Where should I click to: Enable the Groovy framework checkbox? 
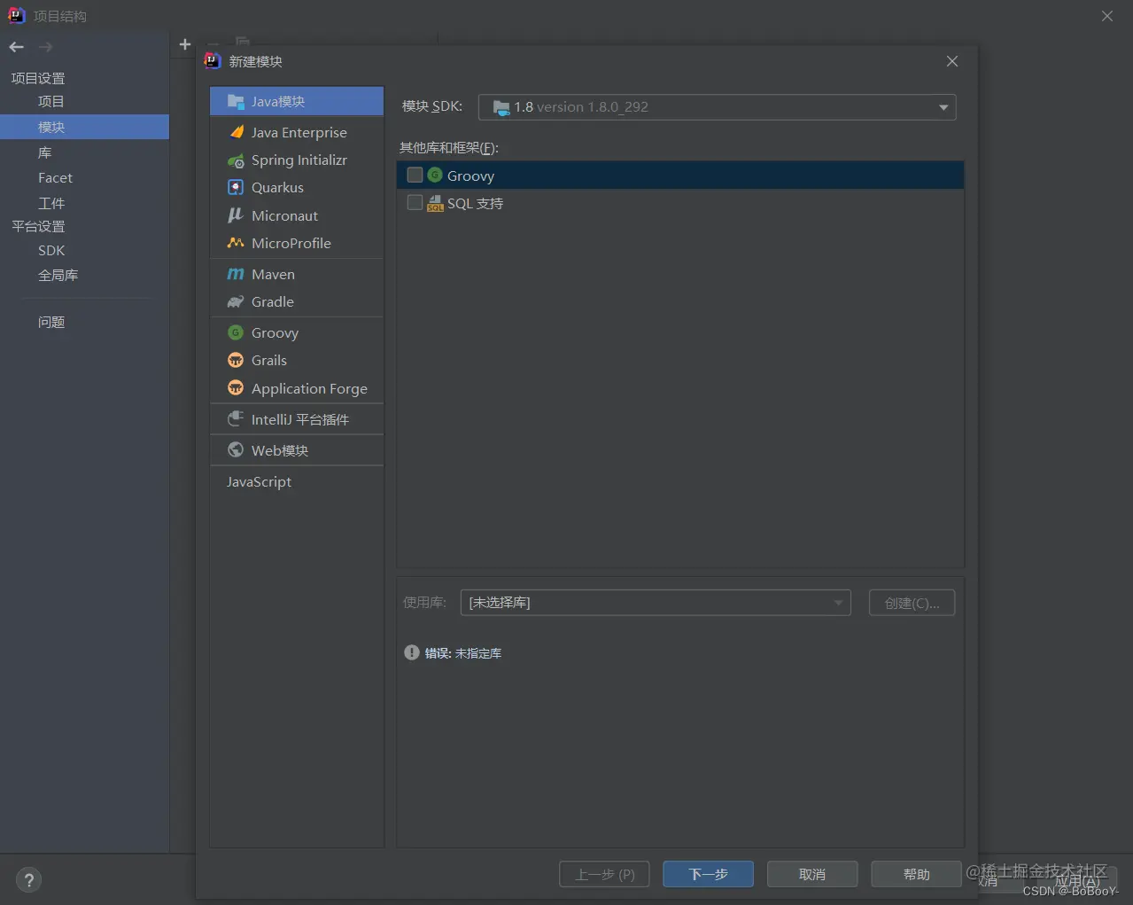(415, 175)
